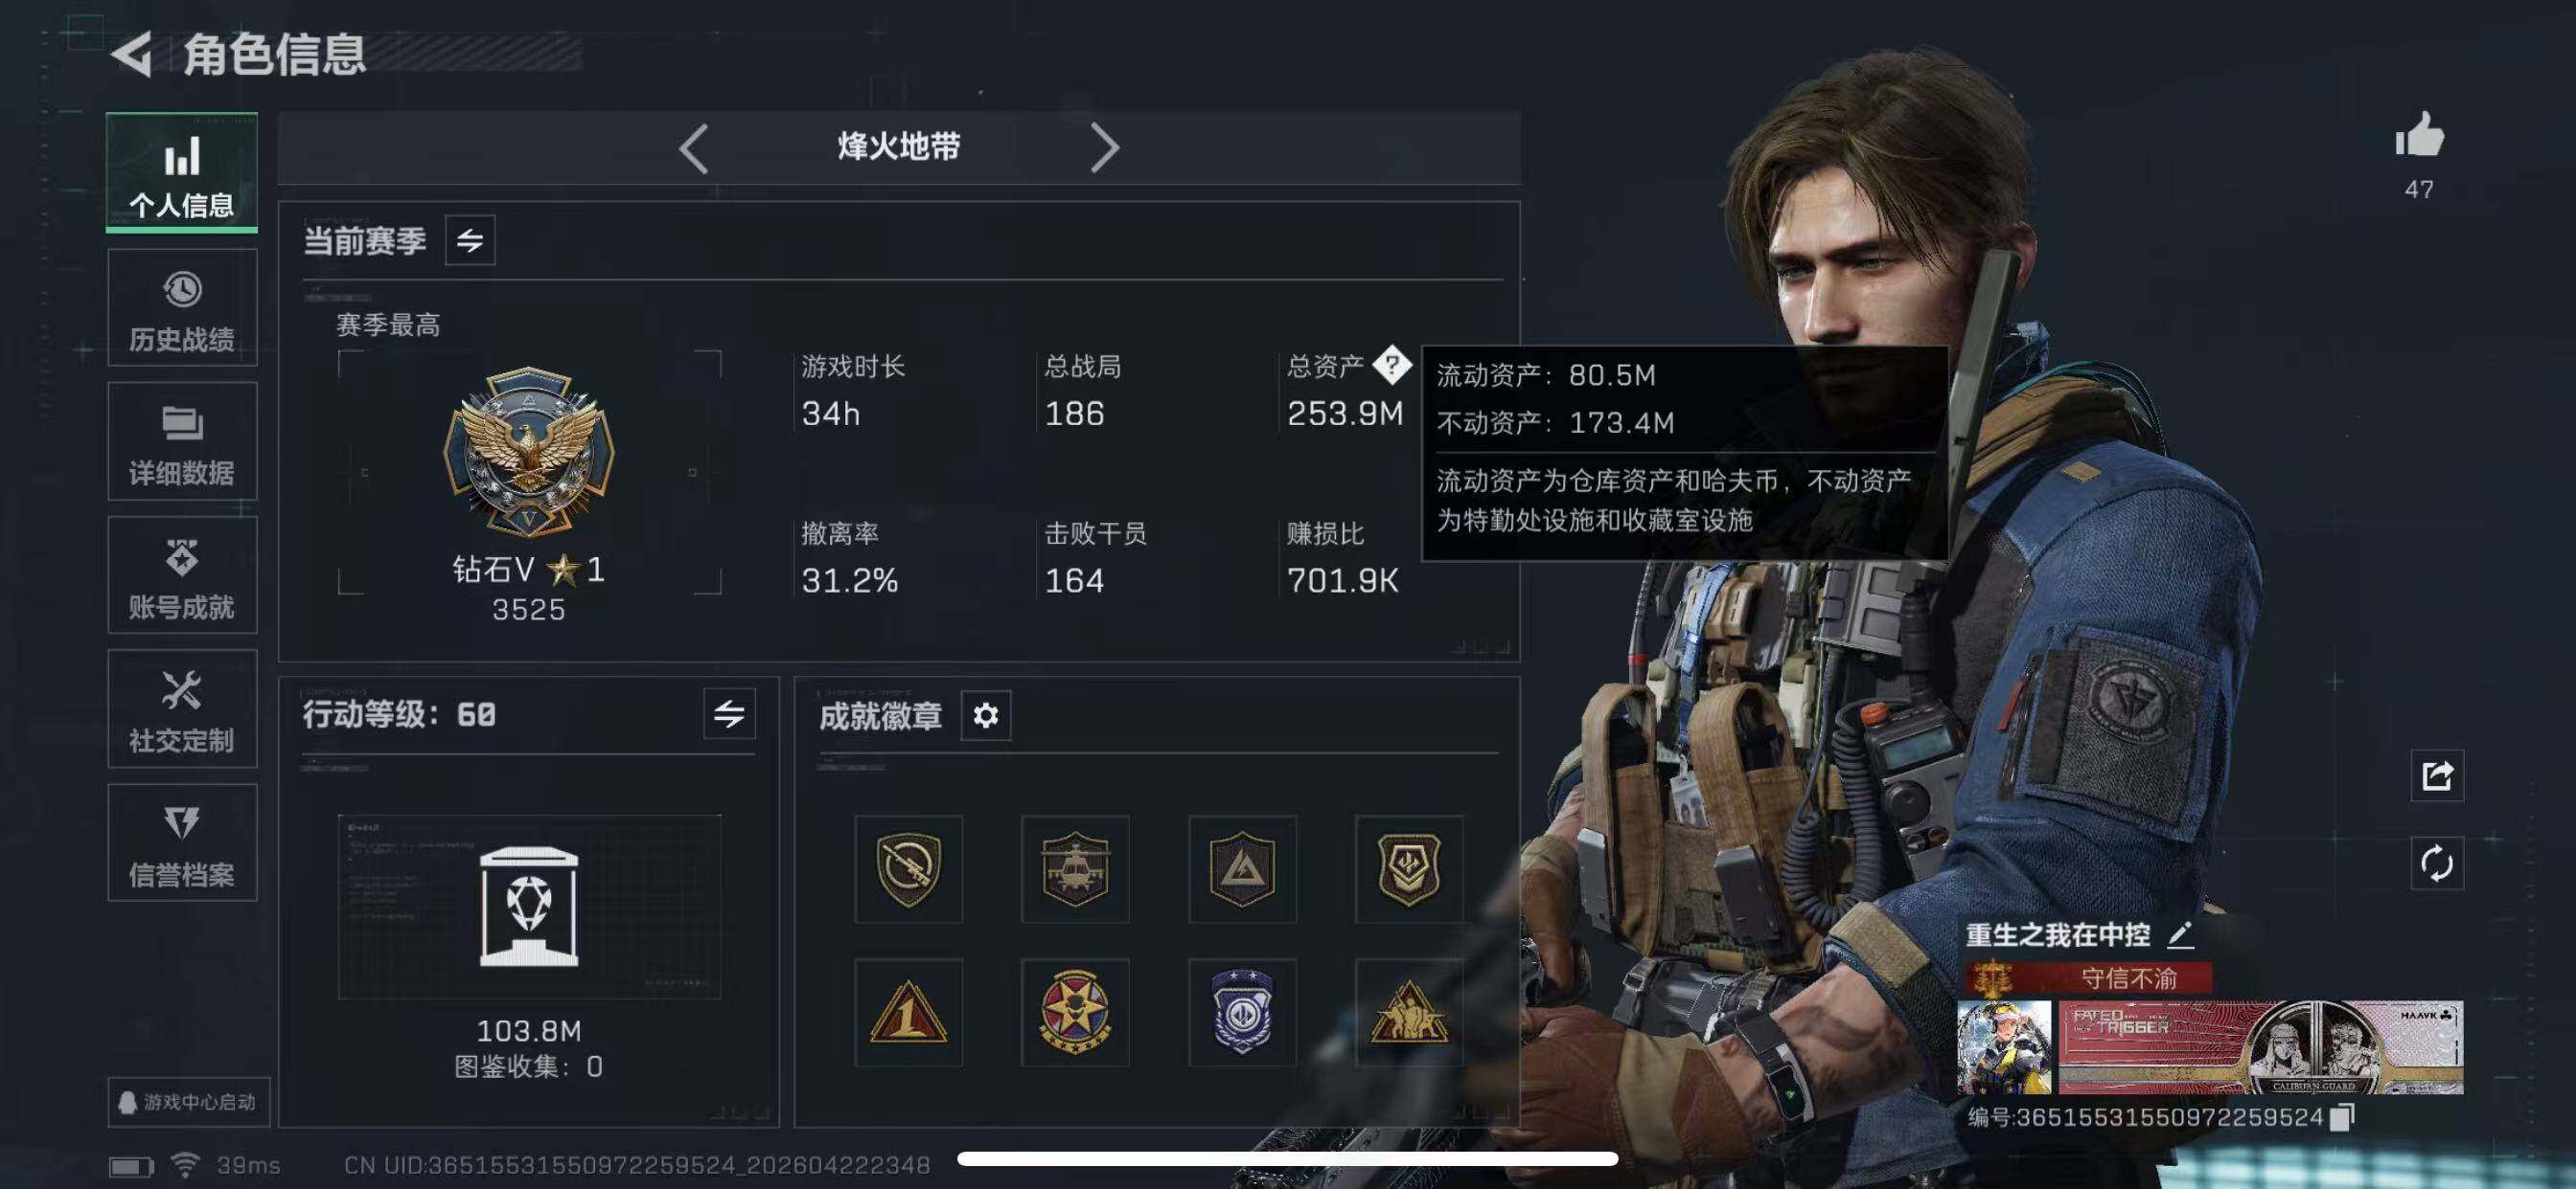Click the rotate character refresh icon
2576x1189 pixels.
(2437, 864)
